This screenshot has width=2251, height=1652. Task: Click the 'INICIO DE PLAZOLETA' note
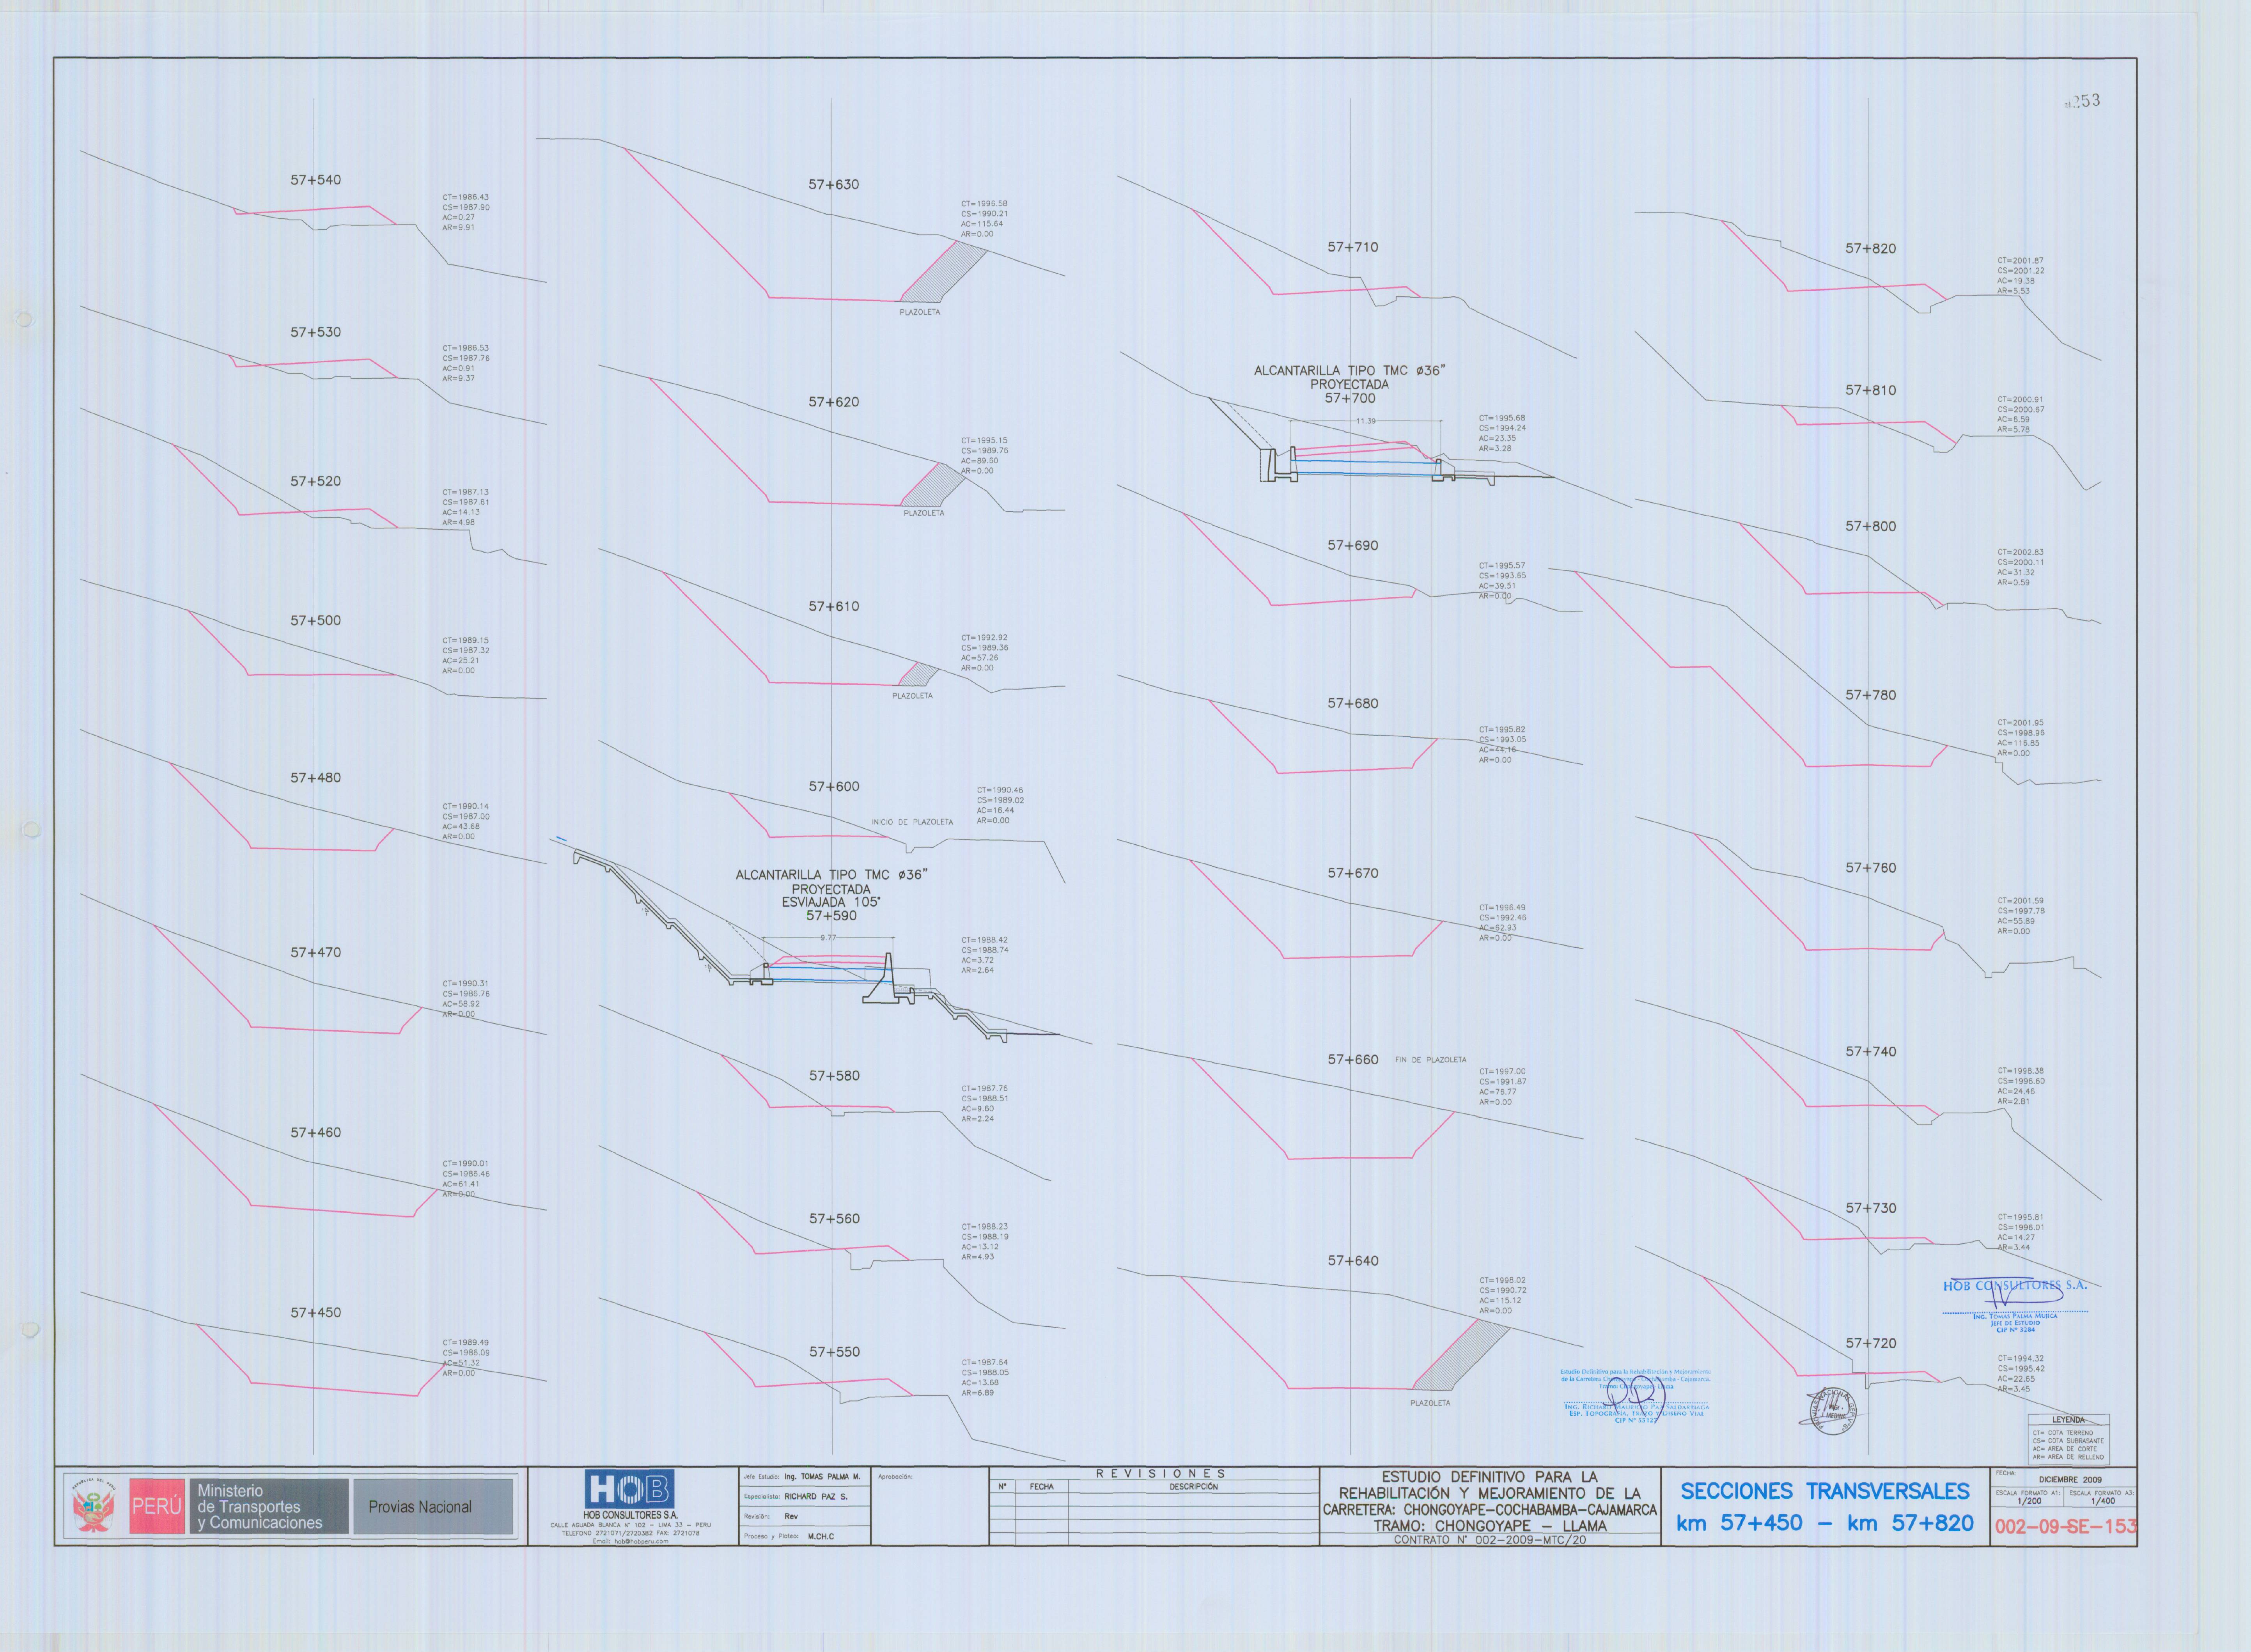(x=912, y=822)
